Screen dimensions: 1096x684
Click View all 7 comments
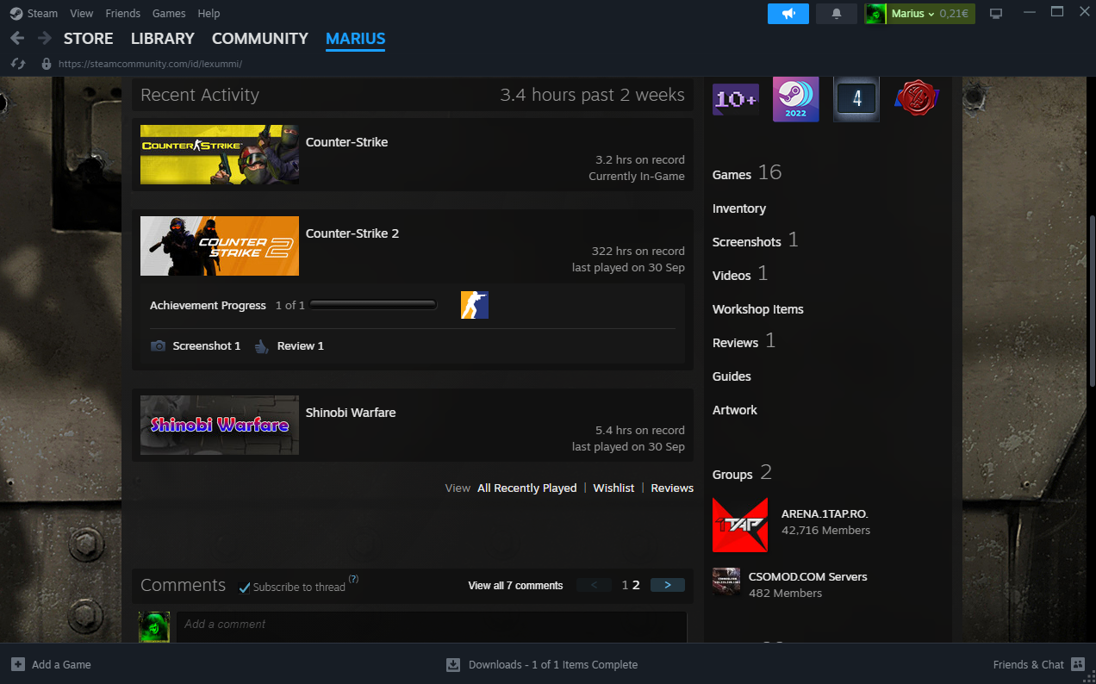point(515,586)
